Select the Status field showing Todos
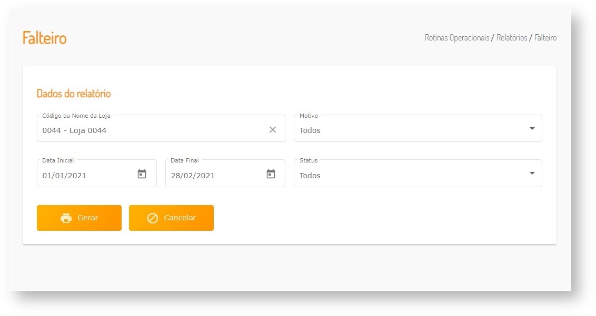 (x=411, y=176)
